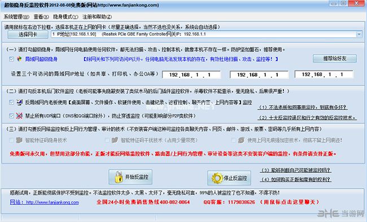Close the window
367x222 pixels.
click(x=356, y=3)
